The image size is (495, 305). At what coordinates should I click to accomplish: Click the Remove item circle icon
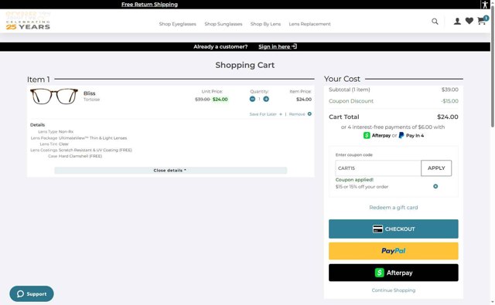[x=309, y=114]
